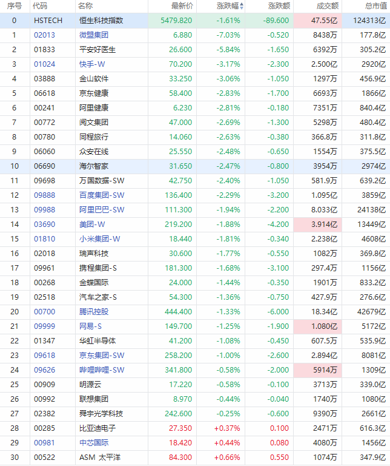Sort table by 总市值 header

click(375, 6)
